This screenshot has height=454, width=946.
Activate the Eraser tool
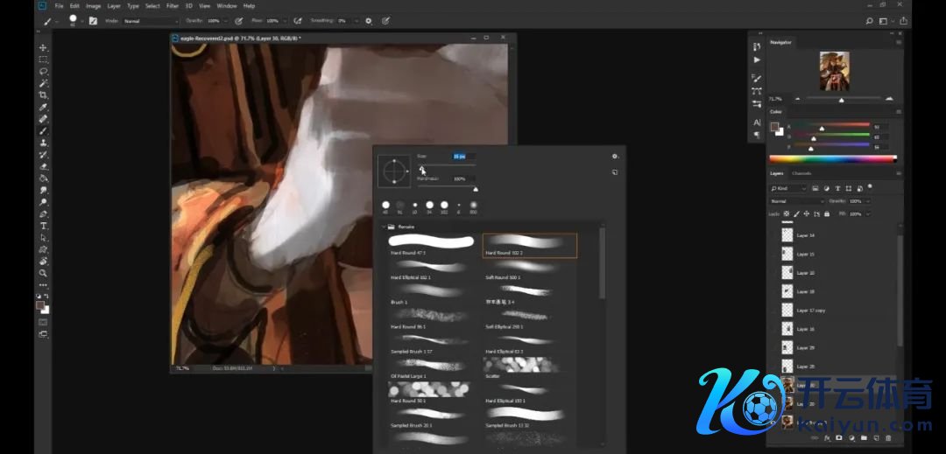click(43, 165)
